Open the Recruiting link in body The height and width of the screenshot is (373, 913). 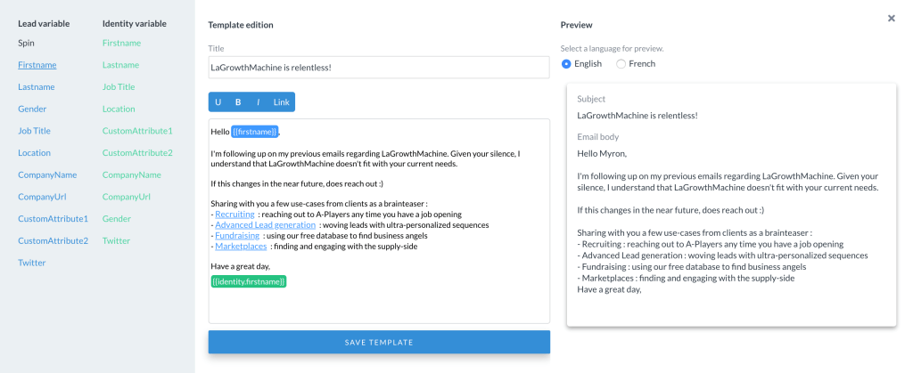click(x=234, y=215)
